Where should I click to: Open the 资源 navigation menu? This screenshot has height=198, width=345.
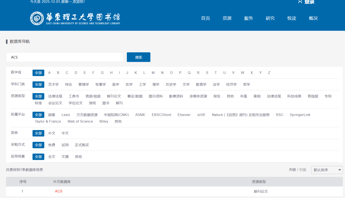pos(227,18)
